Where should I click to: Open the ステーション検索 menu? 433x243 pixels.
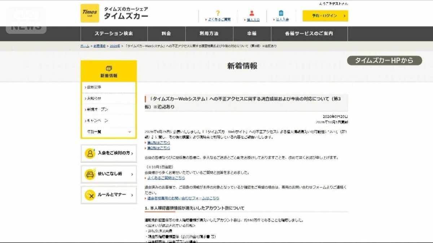[114, 34]
